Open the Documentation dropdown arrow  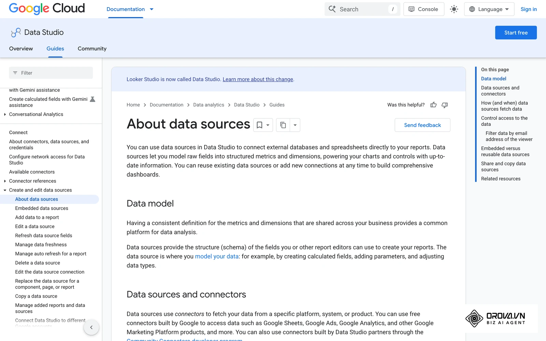pos(152,9)
